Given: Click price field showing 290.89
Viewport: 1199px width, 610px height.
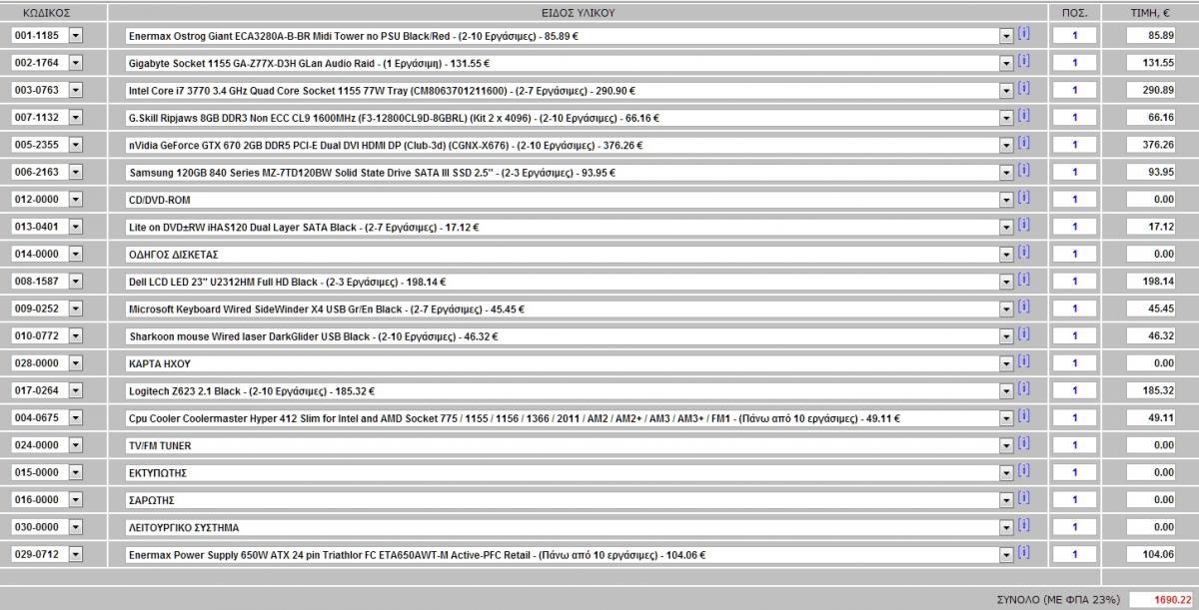Looking at the screenshot, I should tap(1151, 90).
